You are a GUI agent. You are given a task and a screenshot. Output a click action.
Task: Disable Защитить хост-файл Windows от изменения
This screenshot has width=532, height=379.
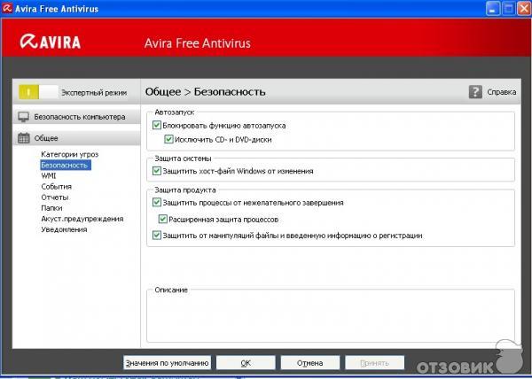click(x=158, y=171)
